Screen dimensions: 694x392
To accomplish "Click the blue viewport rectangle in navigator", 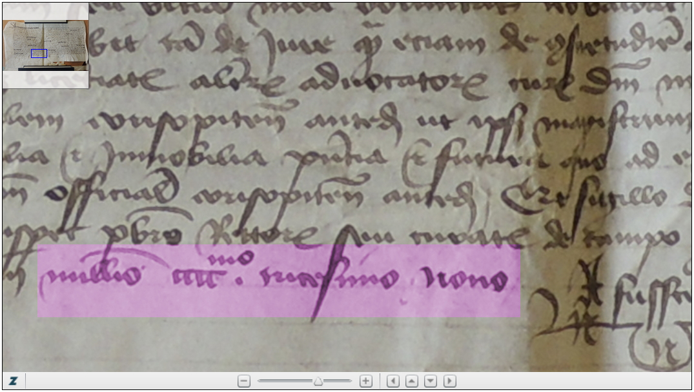I will 39,54.
